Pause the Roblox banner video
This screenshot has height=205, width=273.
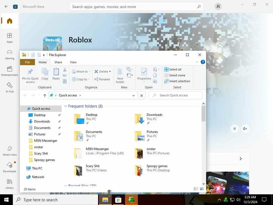pos(235,129)
